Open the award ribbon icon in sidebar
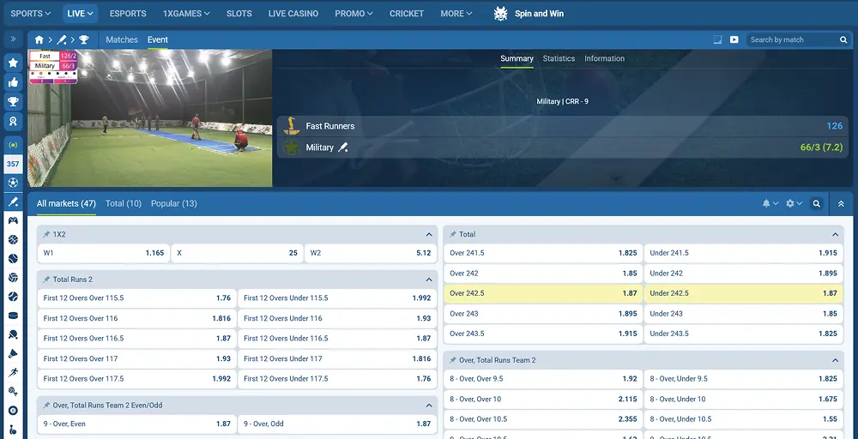 click(13, 122)
